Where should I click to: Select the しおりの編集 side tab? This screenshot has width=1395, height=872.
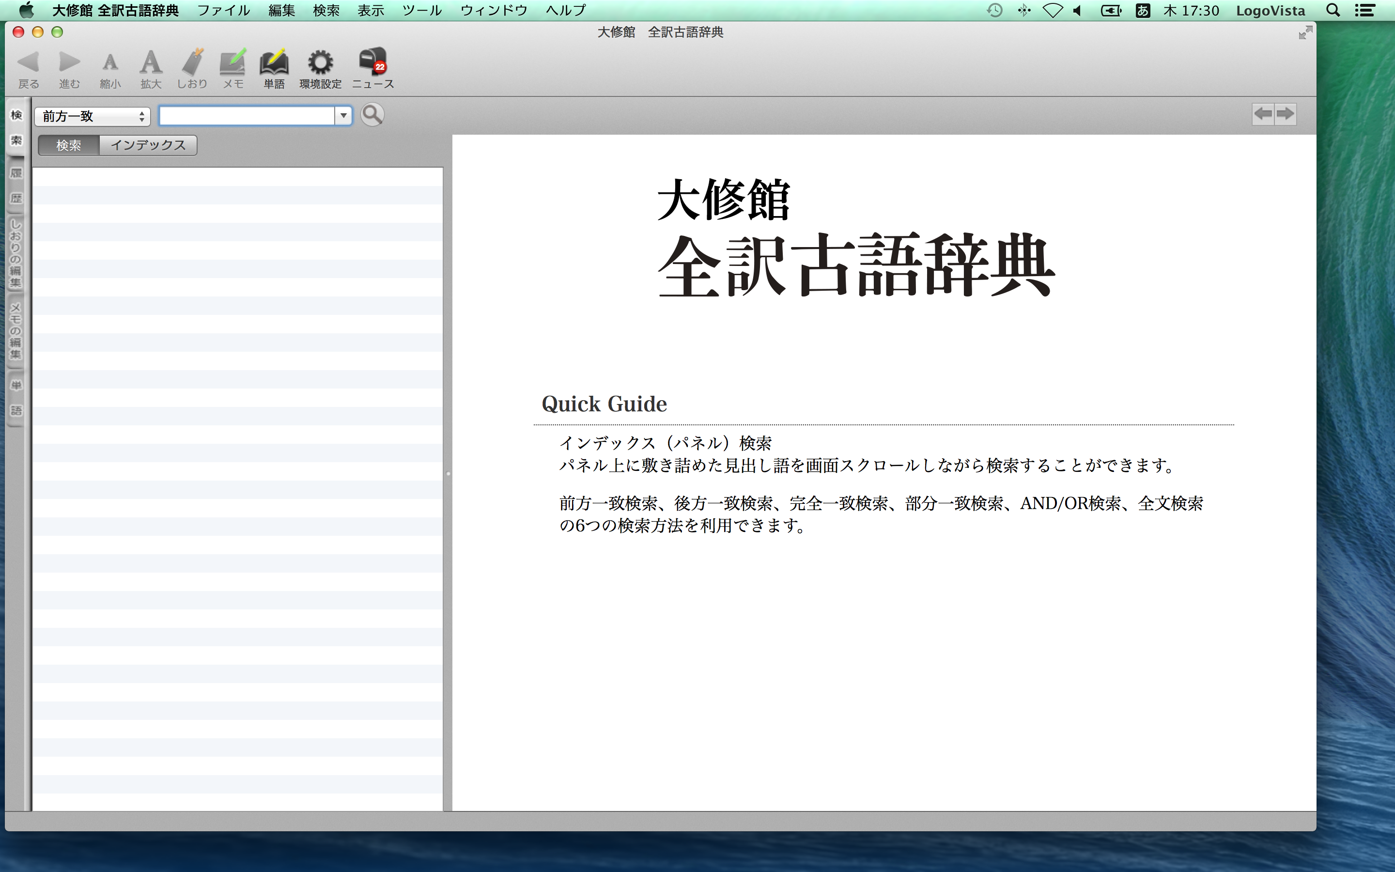16,254
